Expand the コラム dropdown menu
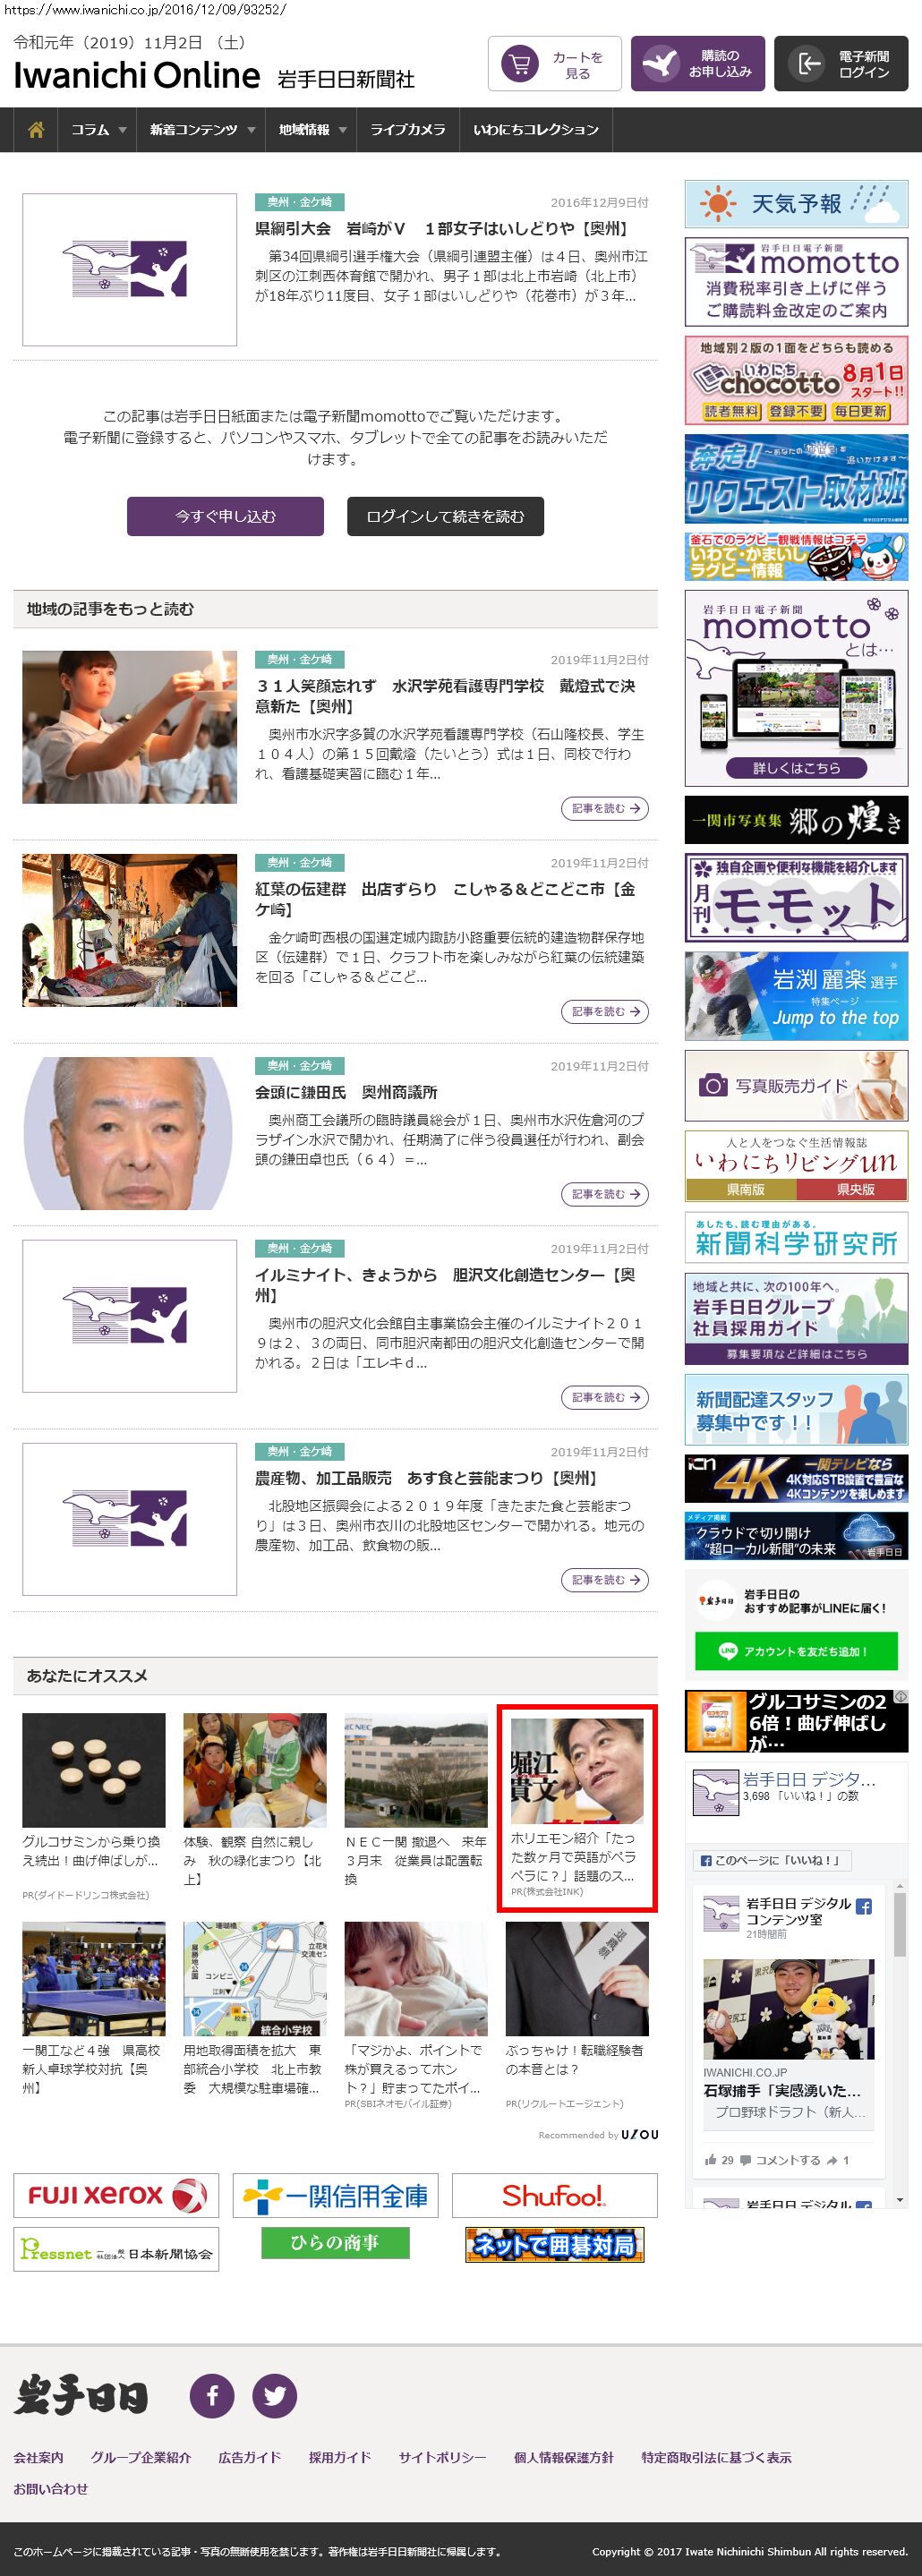The width and height of the screenshot is (922, 2576). pos(97,130)
